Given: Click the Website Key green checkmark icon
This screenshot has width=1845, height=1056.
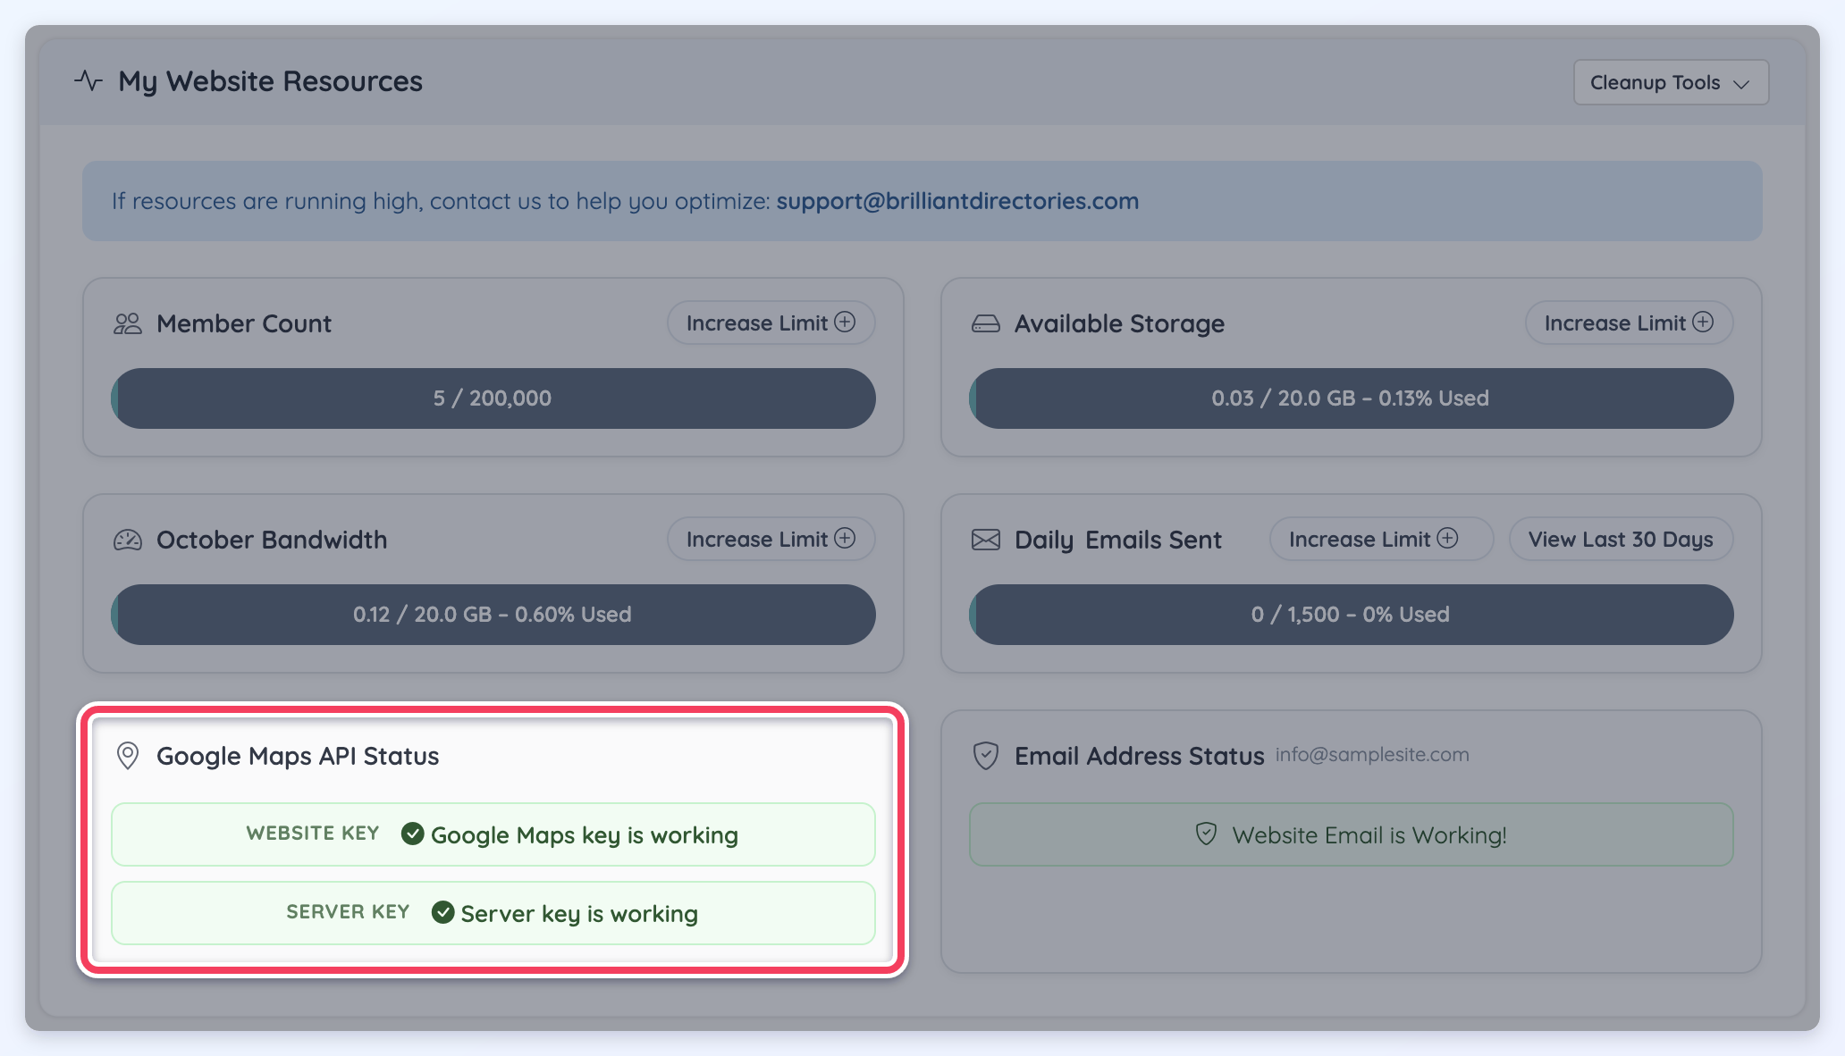Looking at the screenshot, I should (412, 834).
